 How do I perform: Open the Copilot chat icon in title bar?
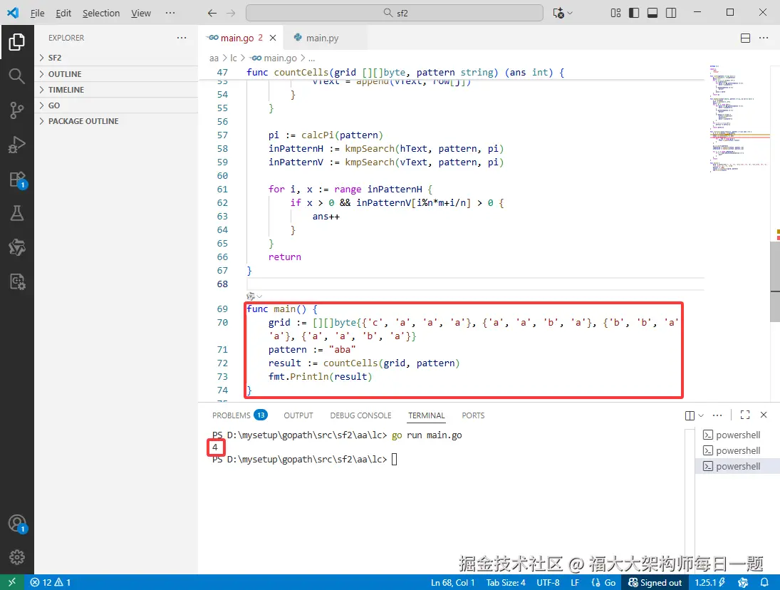click(x=558, y=13)
